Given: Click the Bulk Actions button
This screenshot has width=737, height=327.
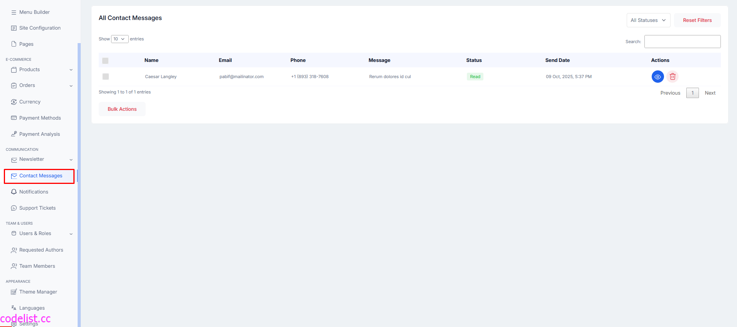Looking at the screenshot, I should (122, 109).
